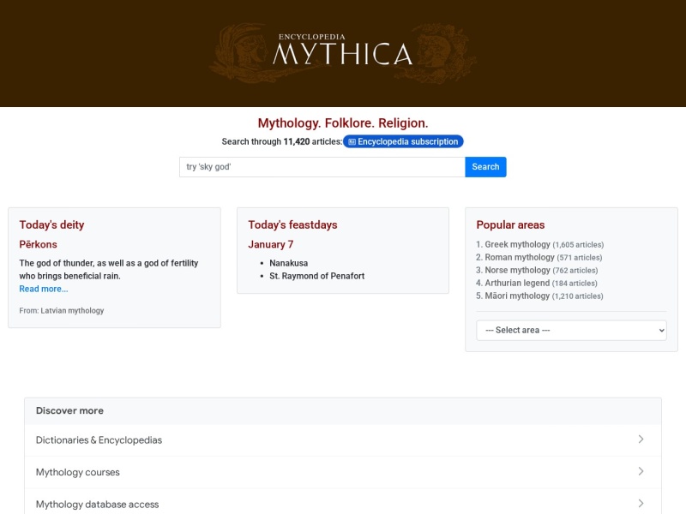Click the blue Search button

pyautogui.click(x=485, y=167)
